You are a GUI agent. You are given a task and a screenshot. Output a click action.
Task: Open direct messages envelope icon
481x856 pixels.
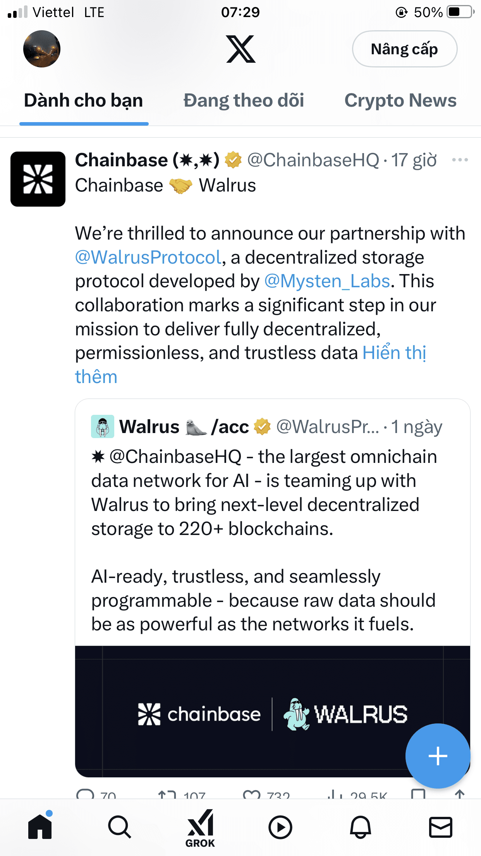[441, 827]
